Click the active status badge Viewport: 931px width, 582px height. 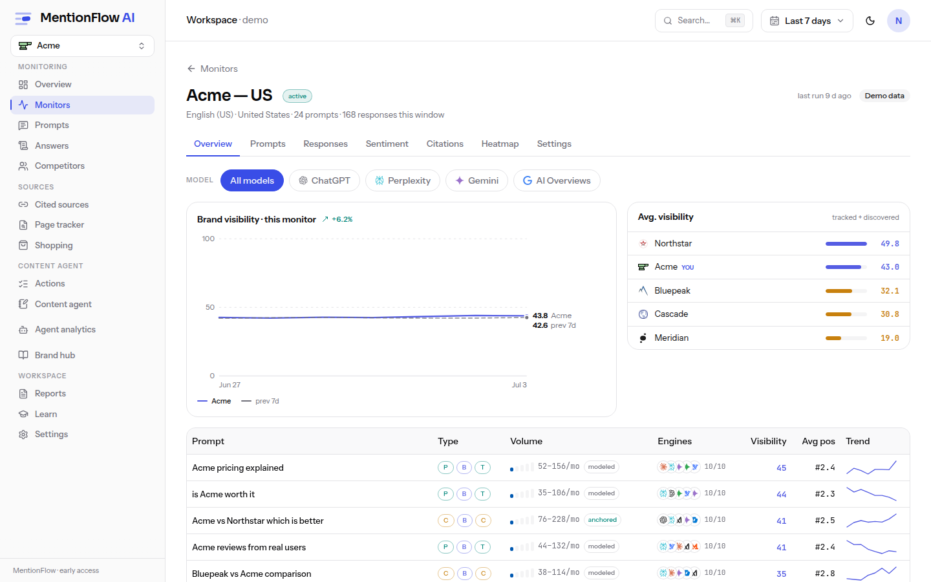pos(297,96)
